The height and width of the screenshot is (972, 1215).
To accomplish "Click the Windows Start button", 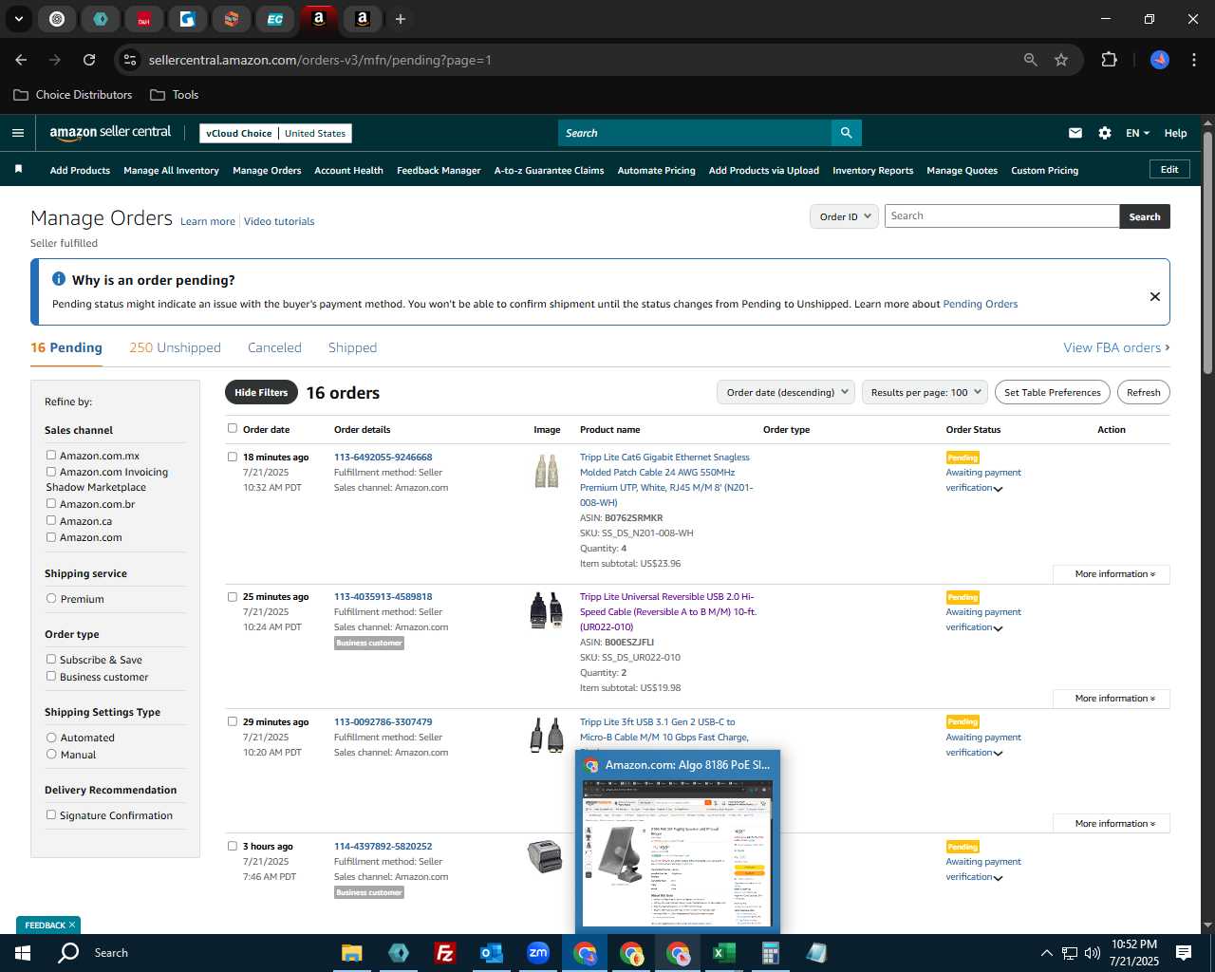I will point(23,953).
